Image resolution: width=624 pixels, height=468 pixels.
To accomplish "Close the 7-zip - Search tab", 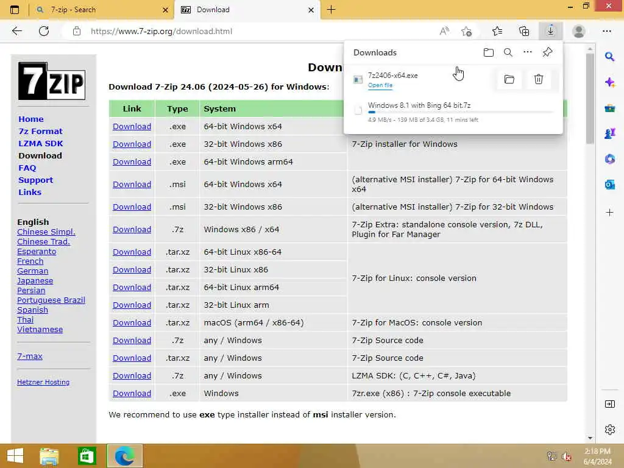I will coord(166,10).
